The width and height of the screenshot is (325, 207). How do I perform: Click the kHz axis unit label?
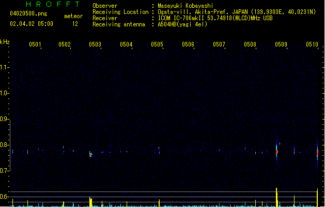pyautogui.click(x=5, y=42)
